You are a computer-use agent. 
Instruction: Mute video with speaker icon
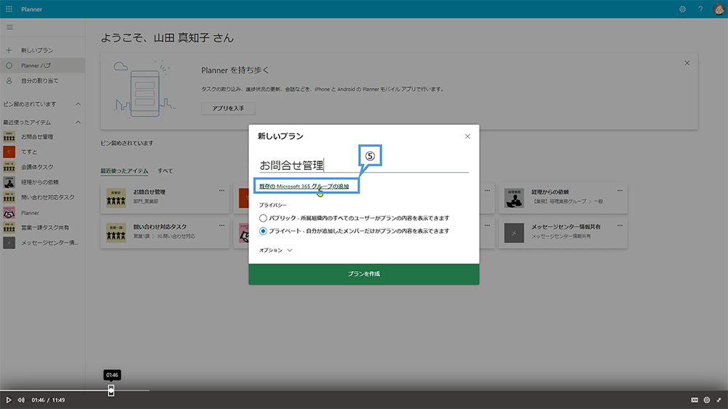pos(21,400)
